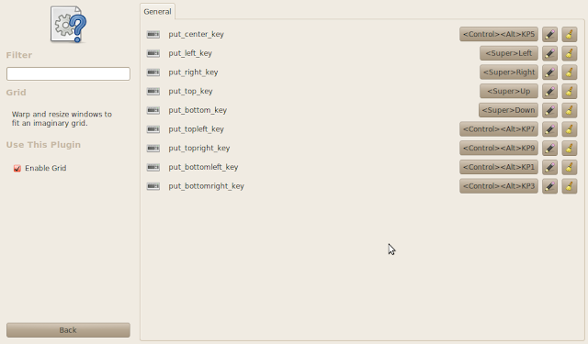Click the broom reset icon for put_center_key
Viewport: 588px width, 344px height.
coord(570,34)
